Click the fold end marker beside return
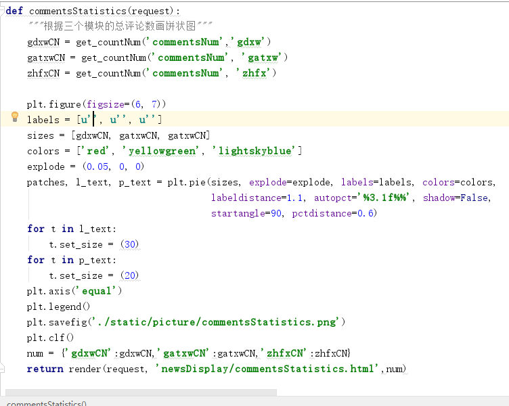This screenshot has width=509, height=406. pos(2,368)
